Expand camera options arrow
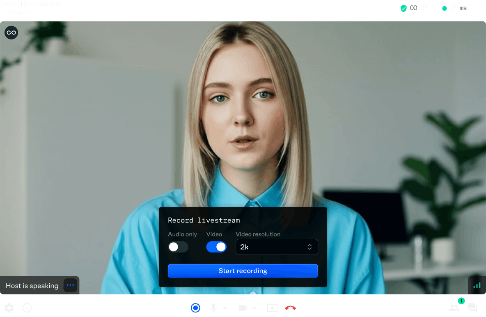The width and height of the screenshot is (486, 317). click(x=254, y=308)
